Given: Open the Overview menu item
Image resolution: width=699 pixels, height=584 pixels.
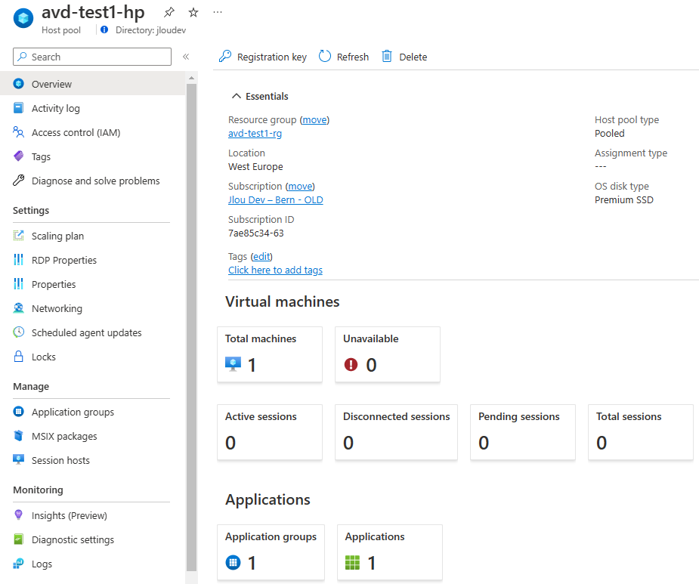Looking at the screenshot, I should [93, 84].
